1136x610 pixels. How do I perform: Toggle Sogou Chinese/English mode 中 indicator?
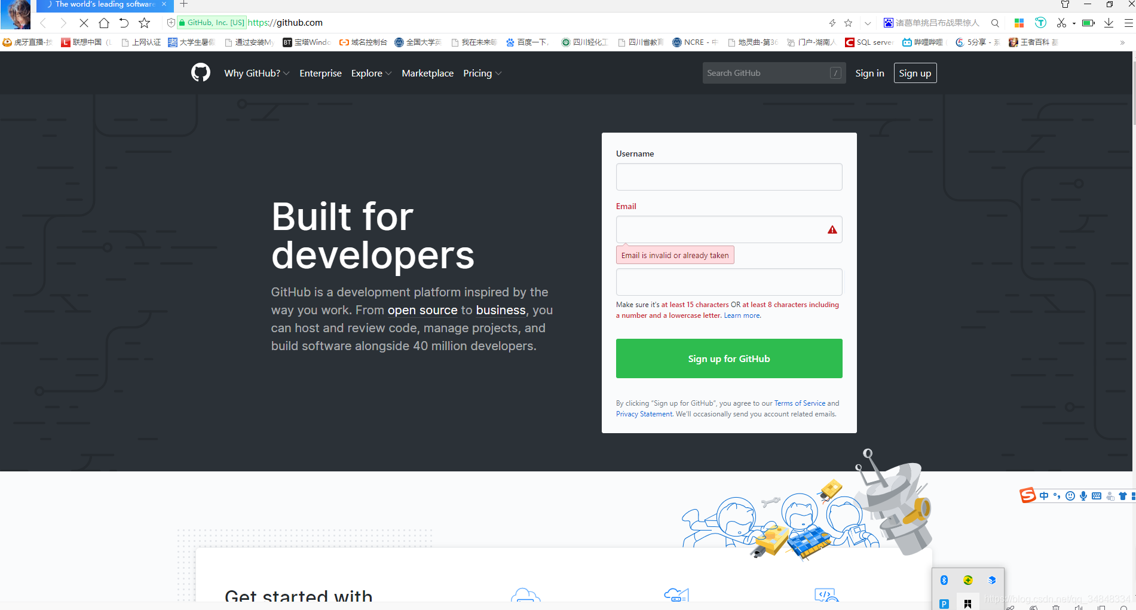point(1044,496)
